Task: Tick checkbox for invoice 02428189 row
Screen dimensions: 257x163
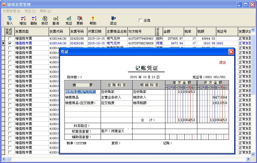Action: pos(10,39)
